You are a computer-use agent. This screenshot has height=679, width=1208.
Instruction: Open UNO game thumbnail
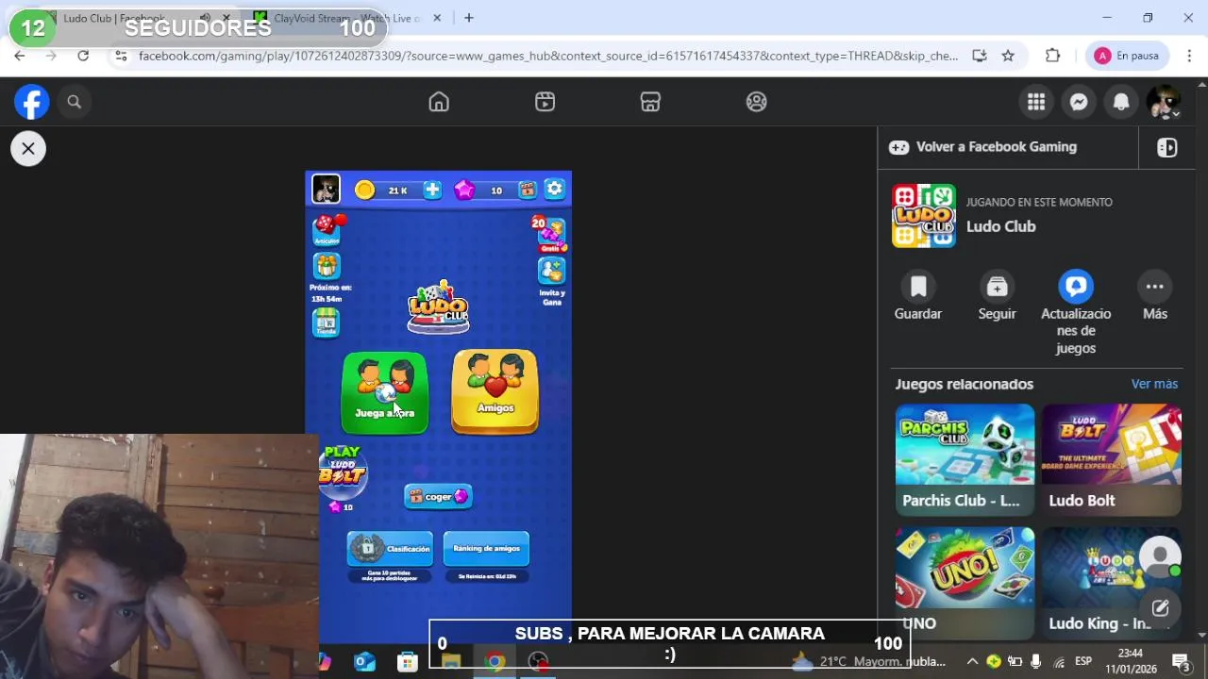pyautogui.click(x=965, y=582)
